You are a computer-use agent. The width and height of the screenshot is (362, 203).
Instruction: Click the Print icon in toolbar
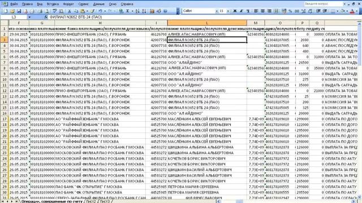tap(40, 11)
